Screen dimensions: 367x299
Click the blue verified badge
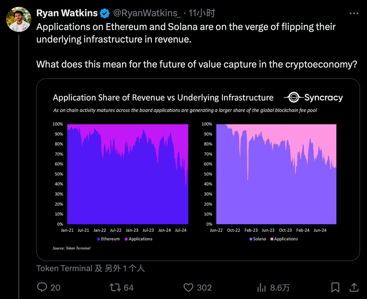coord(105,13)
